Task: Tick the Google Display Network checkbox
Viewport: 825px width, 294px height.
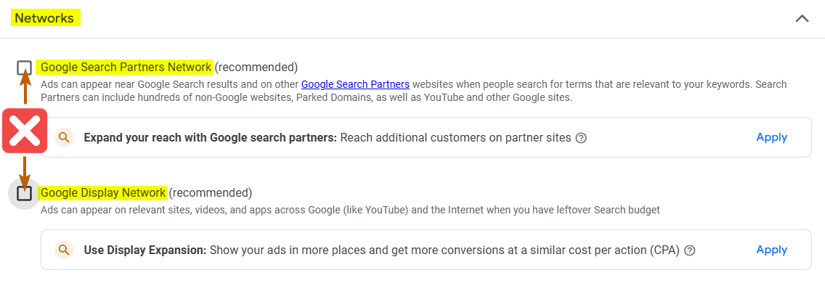Action: point(25,193)
